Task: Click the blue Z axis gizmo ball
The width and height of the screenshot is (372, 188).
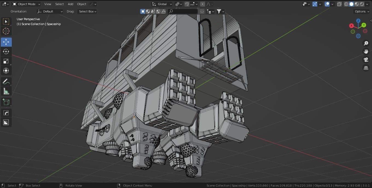Action: [358, 20]
